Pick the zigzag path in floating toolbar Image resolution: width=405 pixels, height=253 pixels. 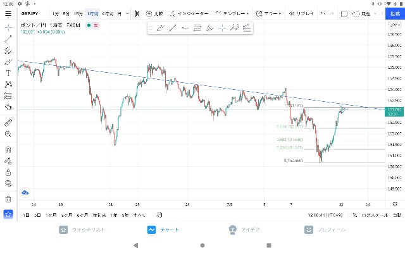235,28
